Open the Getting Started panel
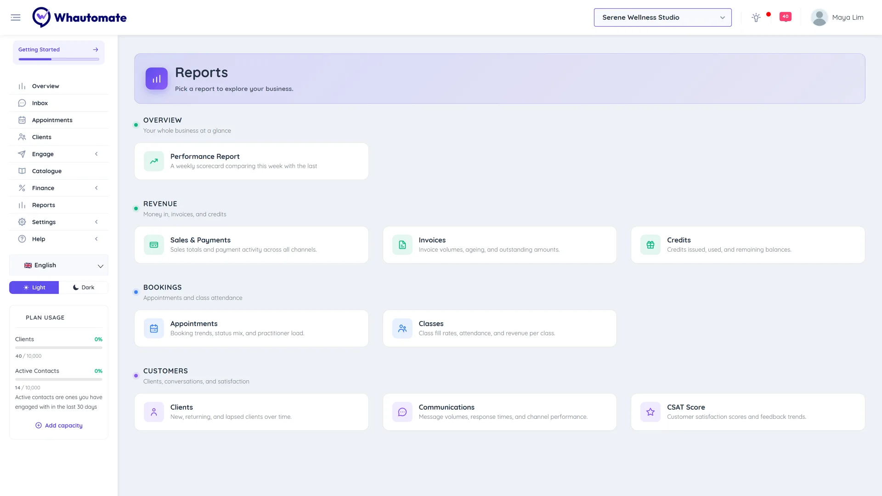The height and width of the screenshot is (496, 882). click(x=59, y=52)
